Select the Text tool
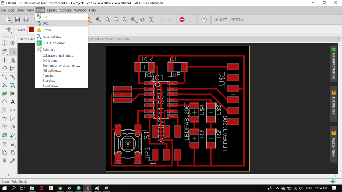The height and width of the screenshot is (192, 342). click(x=13, y=102)
